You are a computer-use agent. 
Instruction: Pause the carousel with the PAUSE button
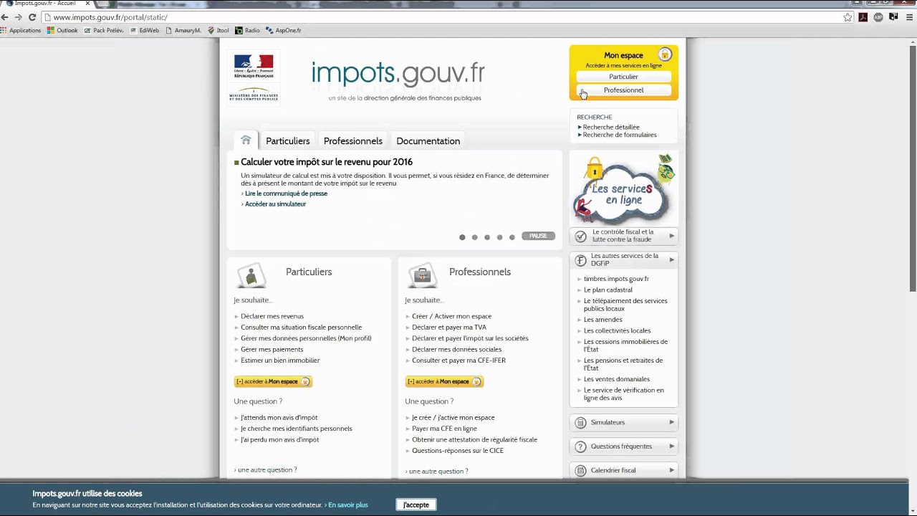pyautogui.click(x=538, y=236)
